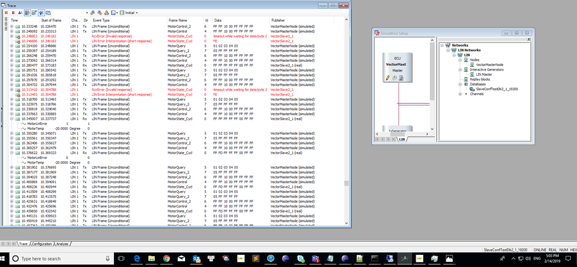Click the Trace window vertical scrollbar thumb
The image size is (577, 267).
[346, 183]
